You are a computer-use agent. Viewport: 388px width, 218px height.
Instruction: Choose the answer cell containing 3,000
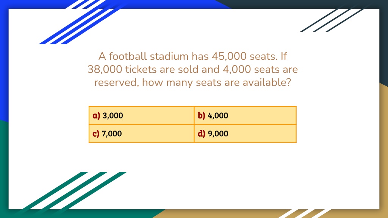pos(141,115)
